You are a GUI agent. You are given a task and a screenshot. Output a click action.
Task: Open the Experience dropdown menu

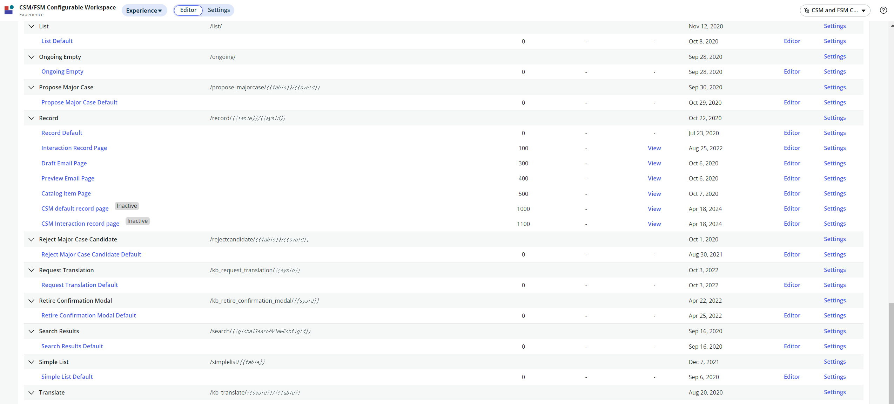point(144,10)
